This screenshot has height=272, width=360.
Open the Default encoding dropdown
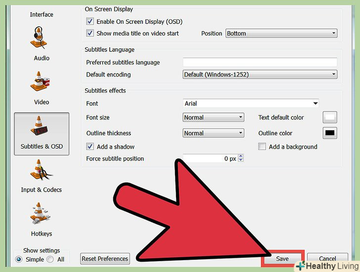coord(260,75)
